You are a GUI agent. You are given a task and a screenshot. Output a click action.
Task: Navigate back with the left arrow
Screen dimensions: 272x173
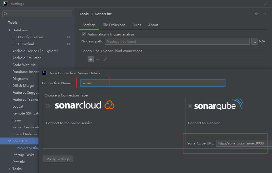(x=257, y=14)
